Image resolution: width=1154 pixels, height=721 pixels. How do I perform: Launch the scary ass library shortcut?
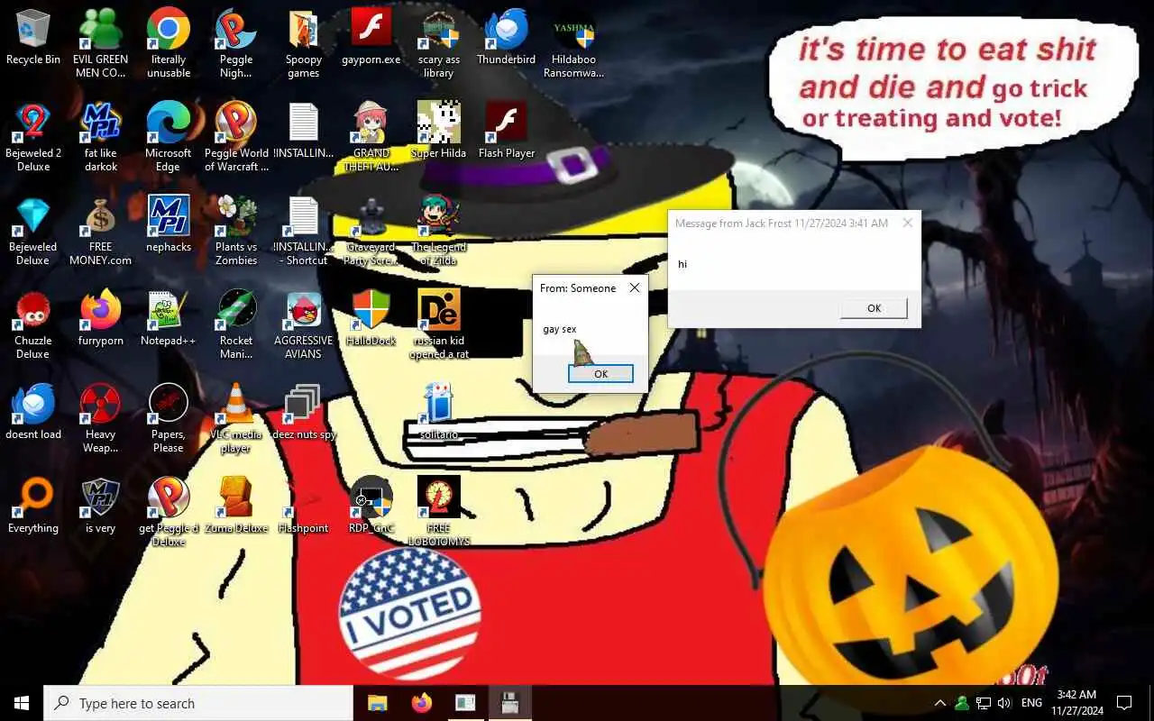(438, 43)
